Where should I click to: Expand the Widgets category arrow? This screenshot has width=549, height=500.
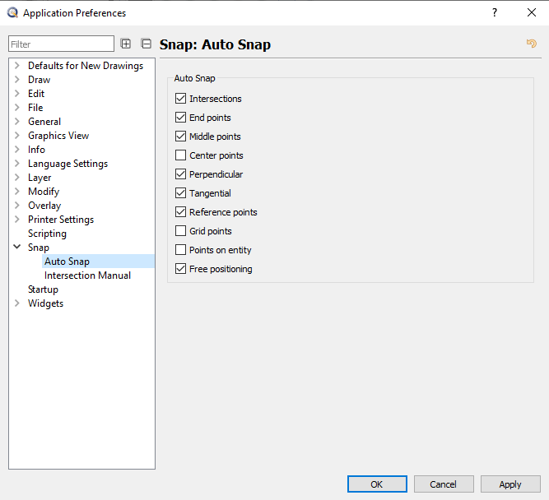[16, 303]
